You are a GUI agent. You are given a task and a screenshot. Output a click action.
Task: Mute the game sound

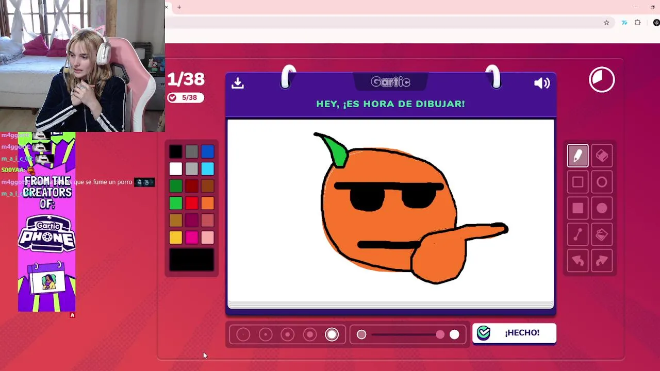542,83
